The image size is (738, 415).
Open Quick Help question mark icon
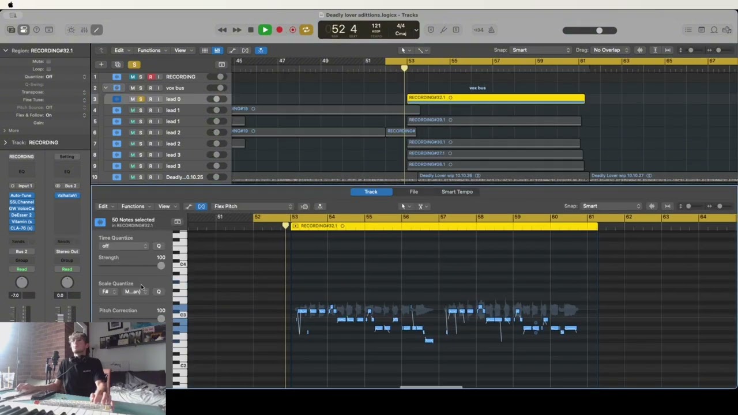[36, 30]
